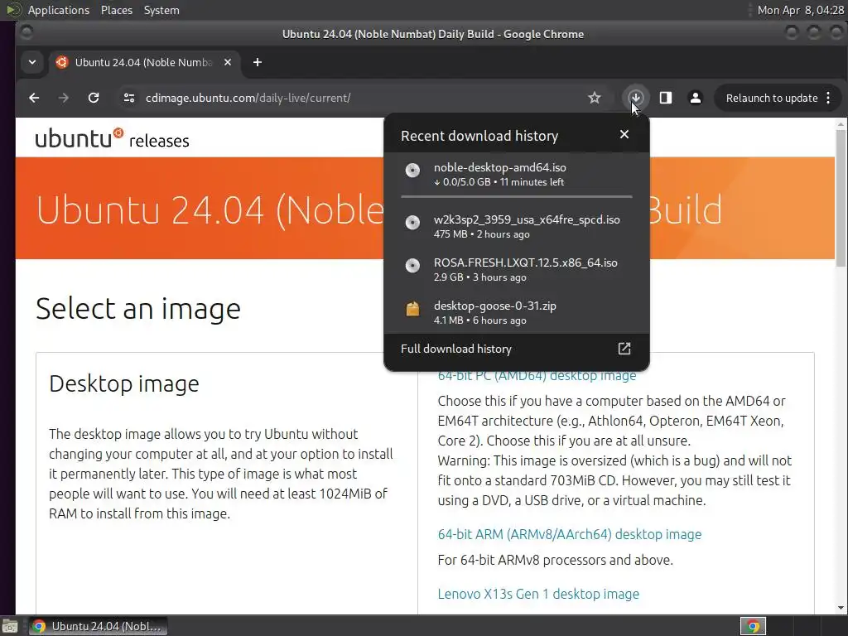The height and width of the screenshot is (636, 848).
Task: Click the panel icon beside Applications menu
Action: tap(13, 10)
